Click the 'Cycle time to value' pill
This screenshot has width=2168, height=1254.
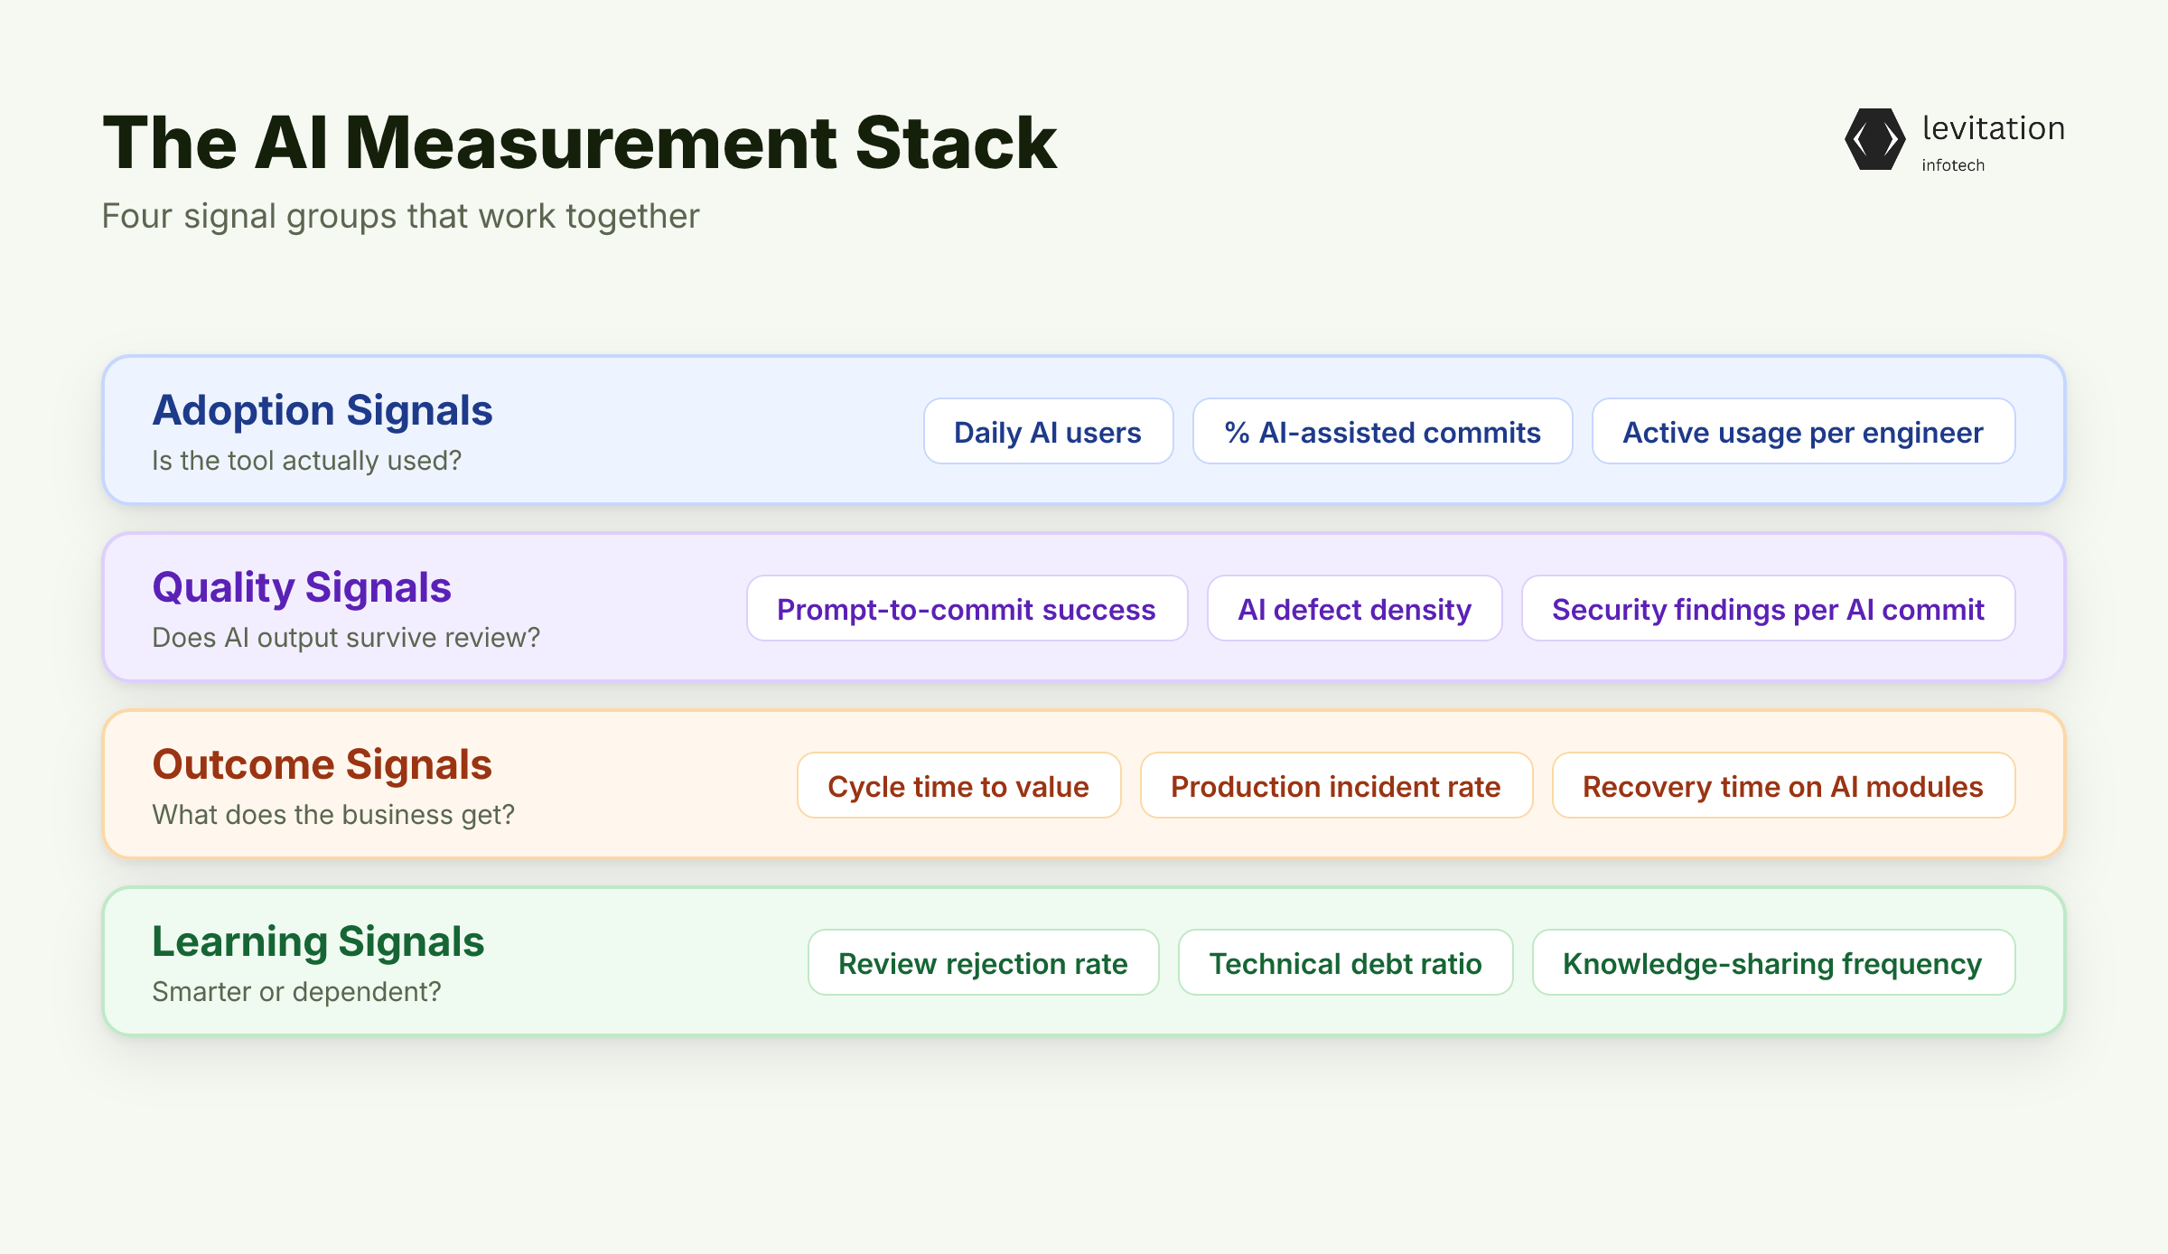pyautogui.click(x=958, y=786)
